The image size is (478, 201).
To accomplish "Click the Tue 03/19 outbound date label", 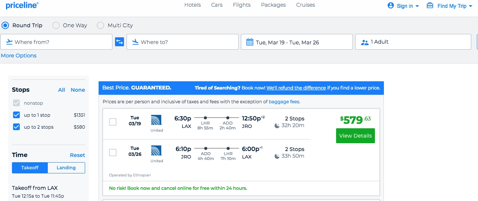I will [x=135, y=121].
